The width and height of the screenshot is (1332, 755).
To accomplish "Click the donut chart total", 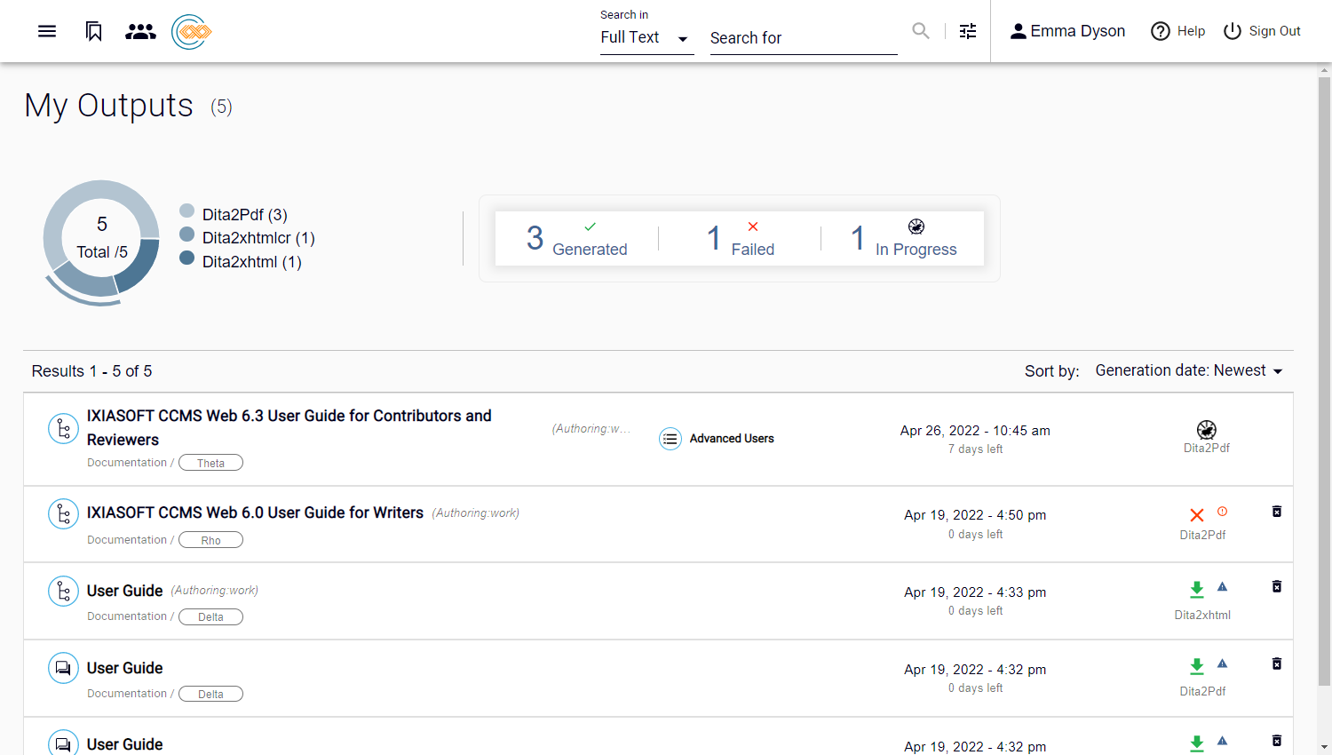I will (x=102, y=238).
